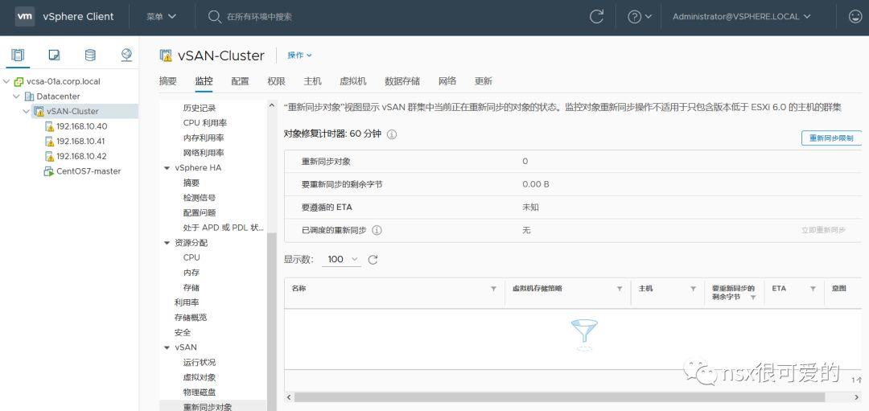This screenshot has height=411, width=869.
Task: Click the Datacenter icon in tree
Action: pos(30,97)
